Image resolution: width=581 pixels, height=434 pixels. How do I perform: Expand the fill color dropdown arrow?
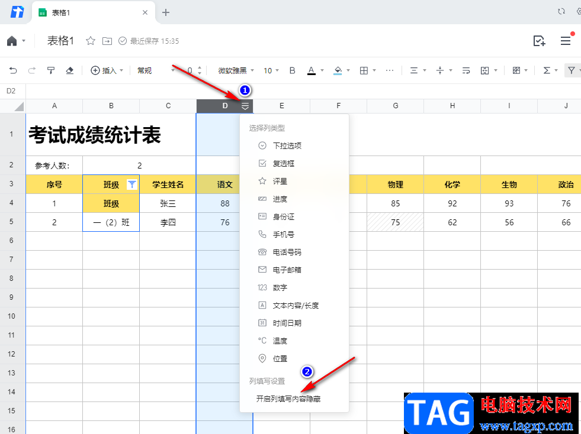(348, 70)
